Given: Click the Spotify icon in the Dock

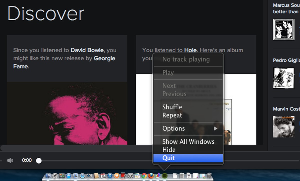Looking at the screenshot, I should click(x=165, y=176).
